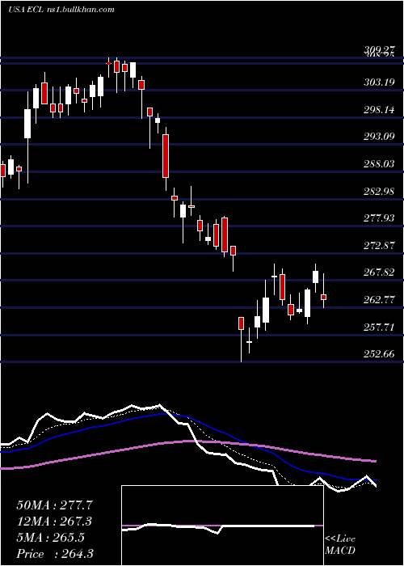Click the 272.87 price level label

379,246
